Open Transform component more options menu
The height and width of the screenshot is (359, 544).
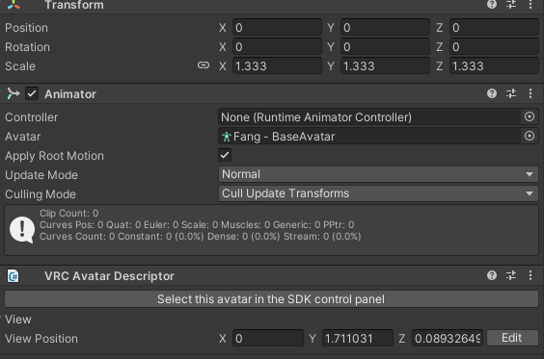pyautogui.click(x=530, y=4)
